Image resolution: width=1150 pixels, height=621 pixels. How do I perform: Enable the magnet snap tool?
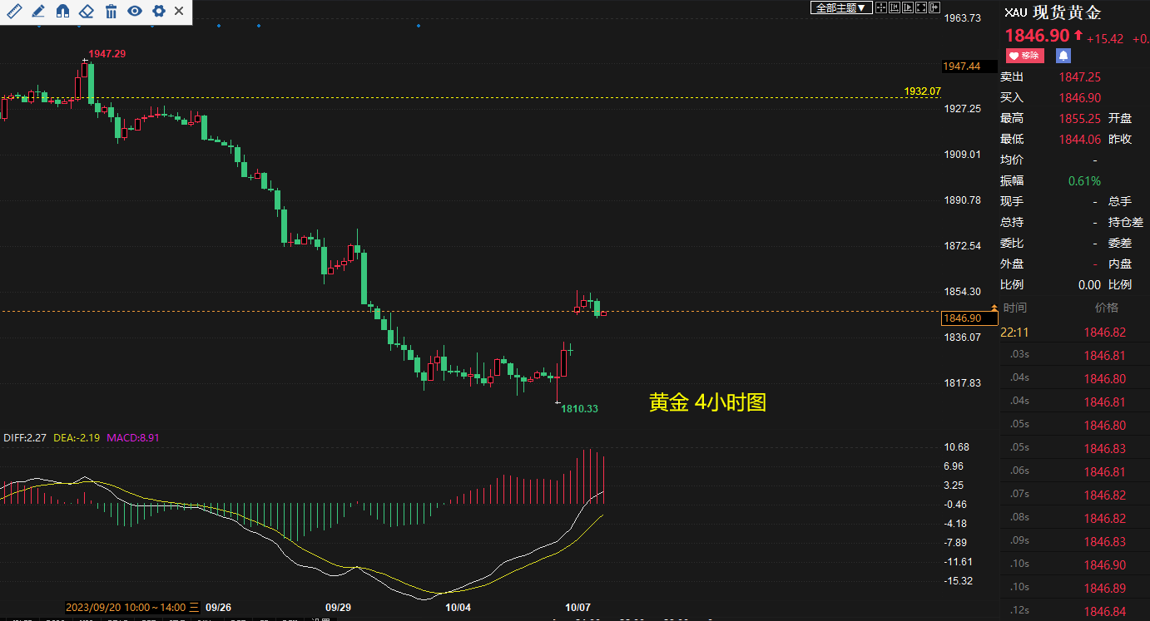[x=62, y=11]
